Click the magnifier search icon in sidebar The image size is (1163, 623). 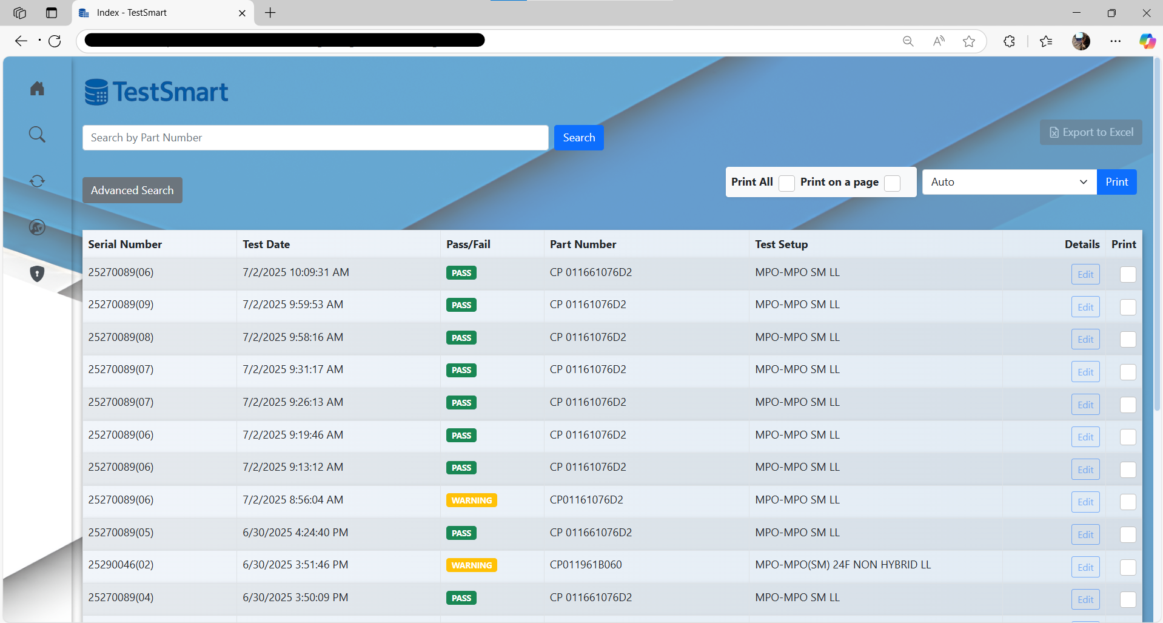[37, 134]
